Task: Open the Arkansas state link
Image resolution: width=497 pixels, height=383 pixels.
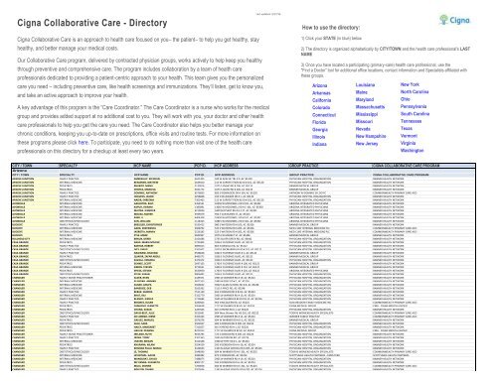Action: 321,93
